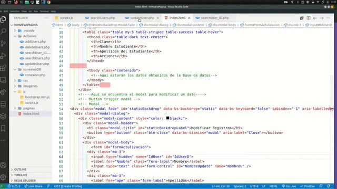This screenshot has height=189, width=337.
Task: Open editor More Actions ellipsis
Action: 328,18
